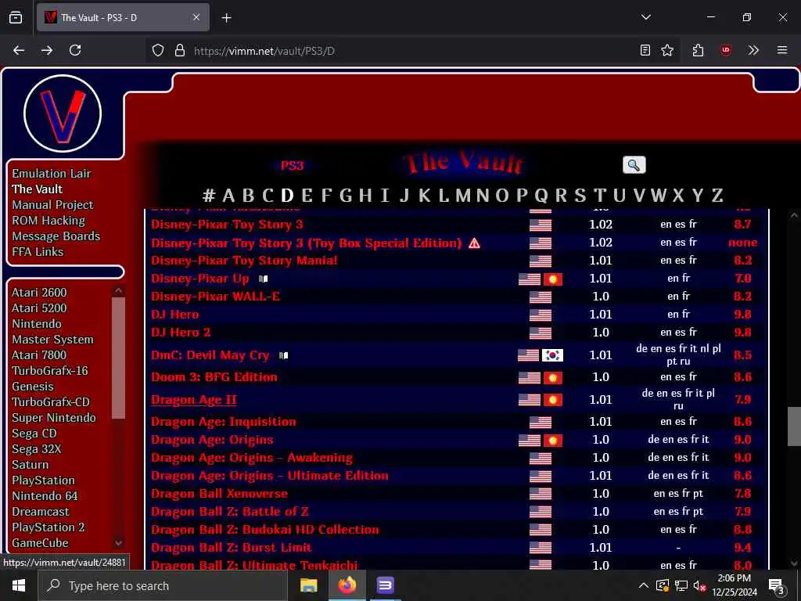Select the # symbol in the alphabet index
This screenshot has width=801, height=601.
click(208, 195)
